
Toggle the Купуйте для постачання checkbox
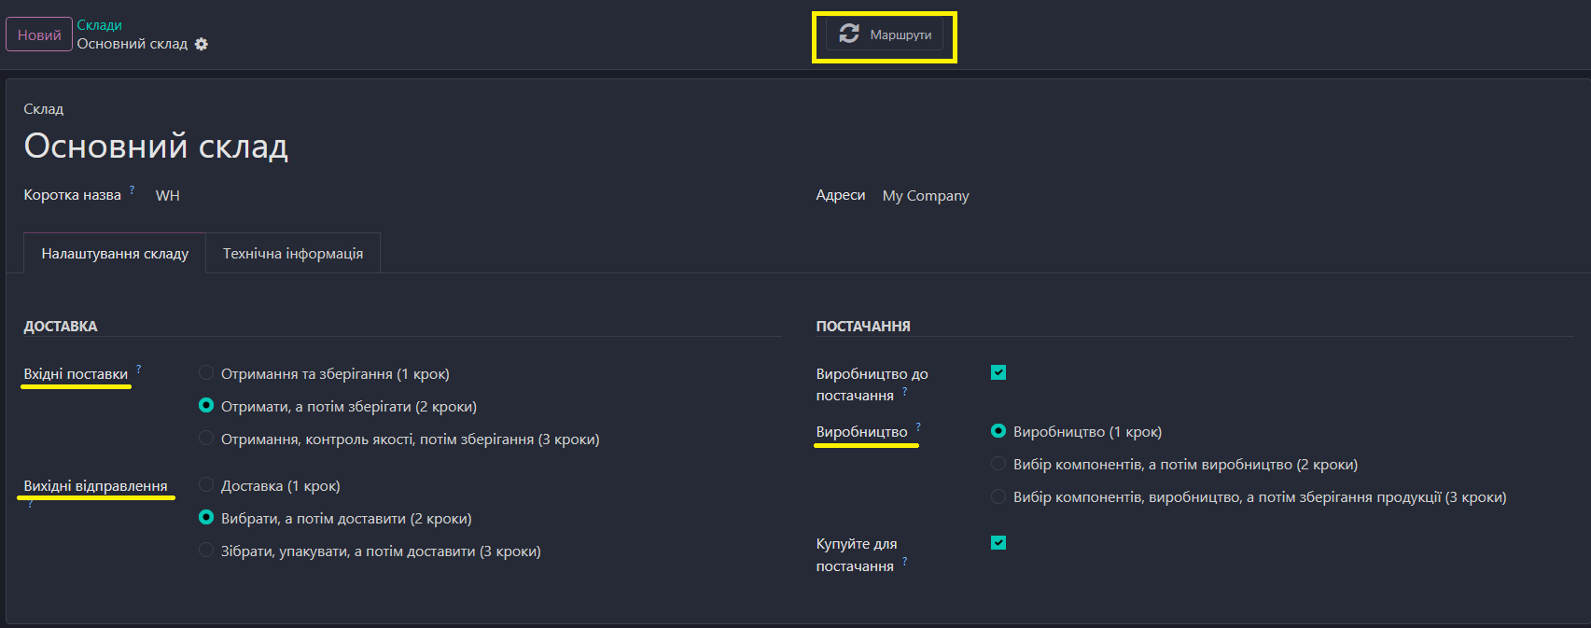(x=998, y=543)
